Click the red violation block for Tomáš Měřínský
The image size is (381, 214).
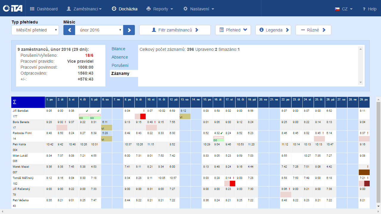point(232,183)
